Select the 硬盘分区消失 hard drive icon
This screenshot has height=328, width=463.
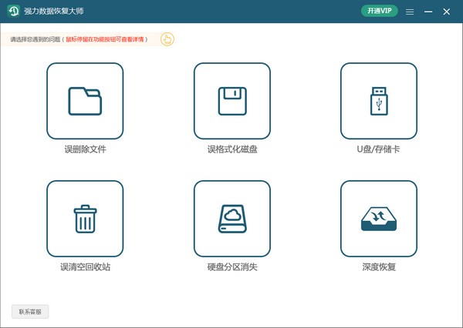tap(232, 219)
